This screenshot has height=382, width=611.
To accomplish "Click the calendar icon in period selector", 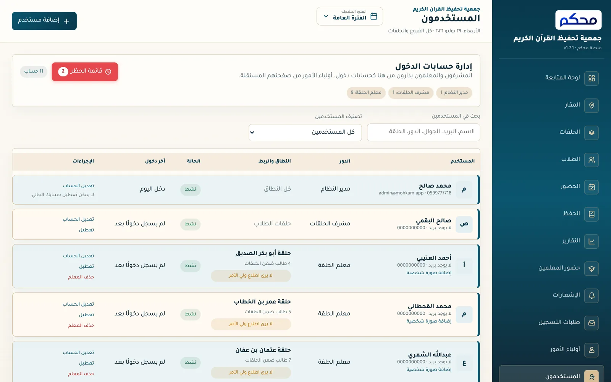I will pos(374,16).
